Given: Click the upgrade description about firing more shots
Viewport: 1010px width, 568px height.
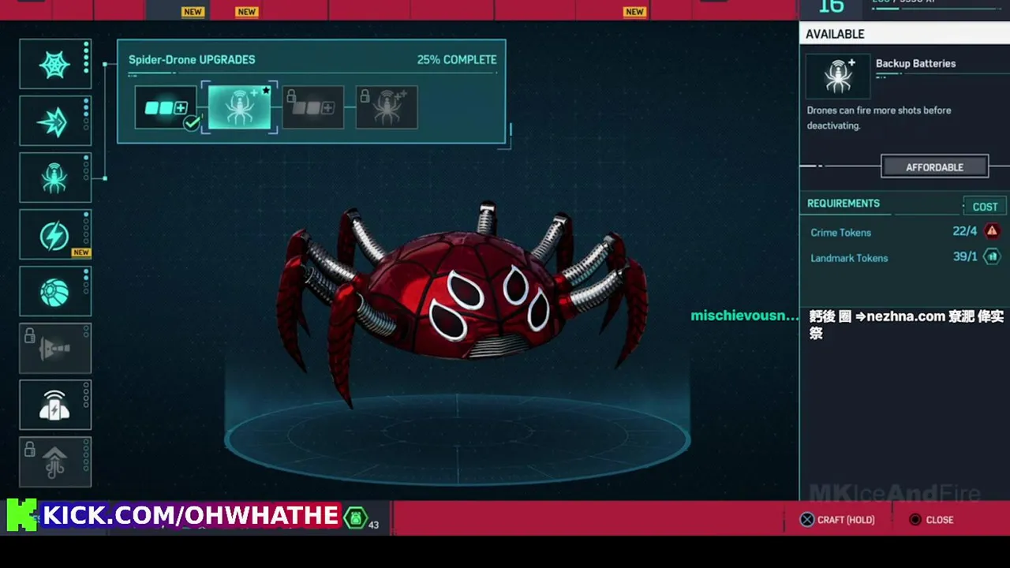Looking at the screenshot, I should 879,118.
